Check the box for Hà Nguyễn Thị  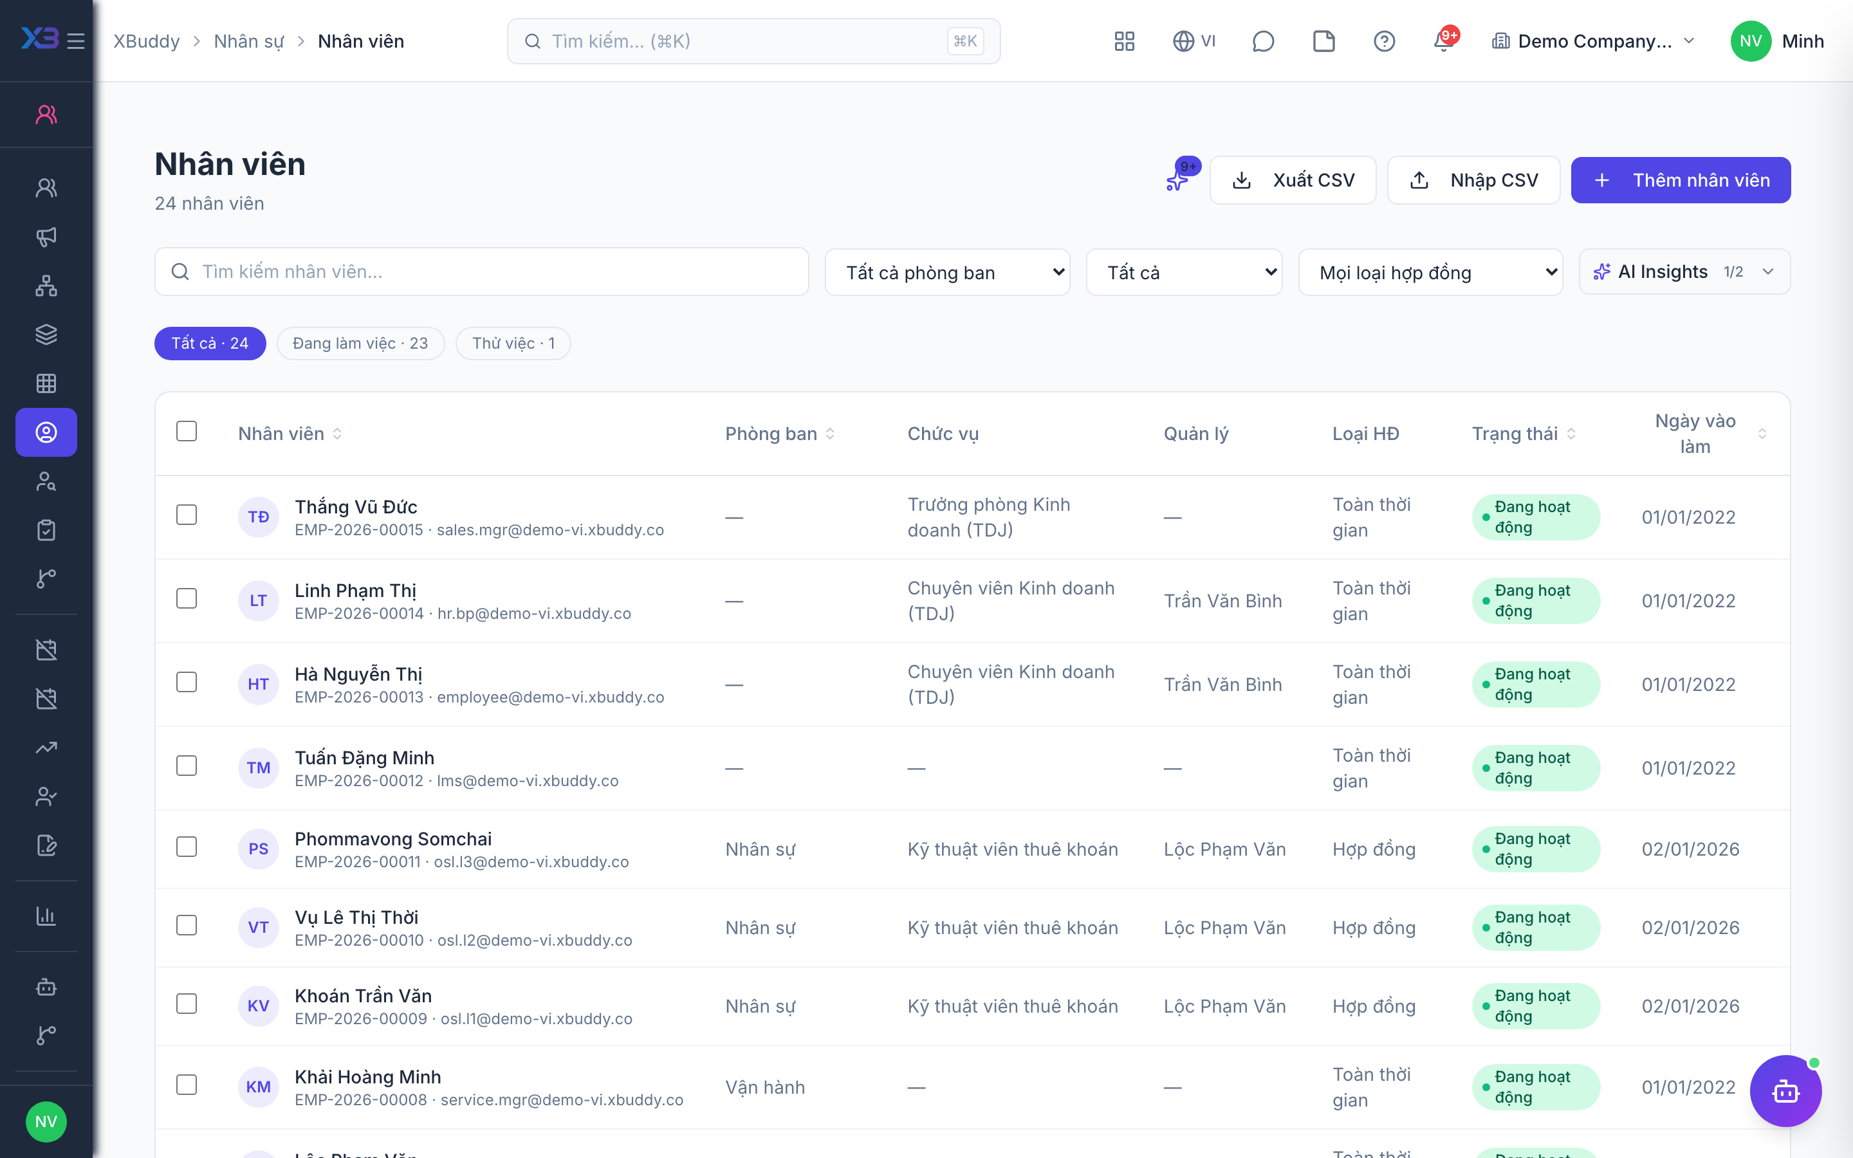(x=187, y=682)
